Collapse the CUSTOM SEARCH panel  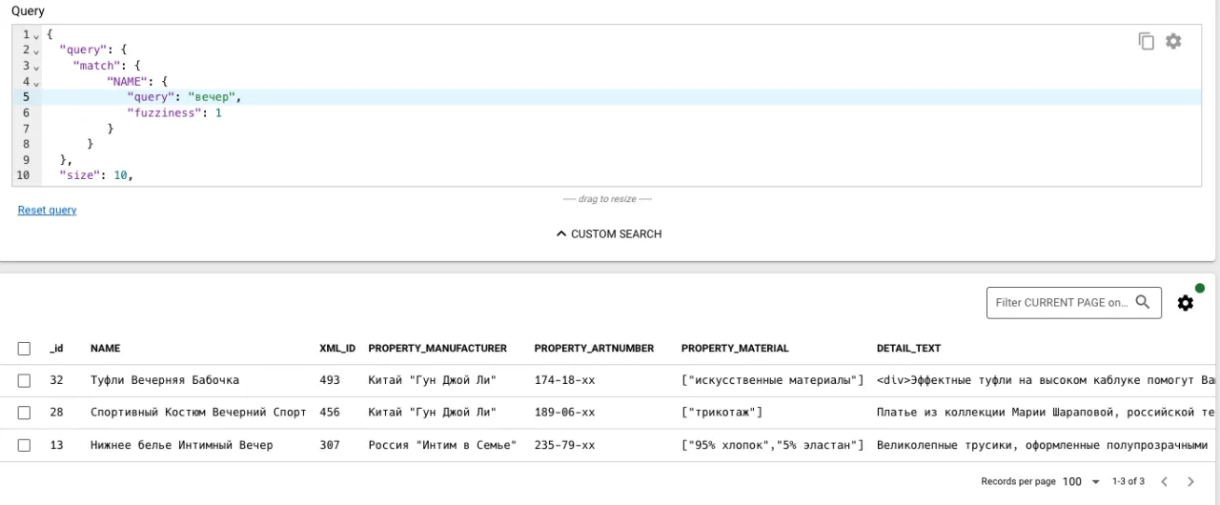tap(608, 234)
